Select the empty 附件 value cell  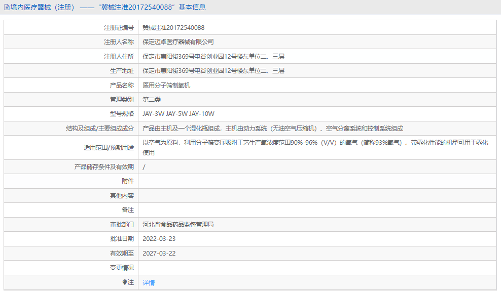[254, 181]
